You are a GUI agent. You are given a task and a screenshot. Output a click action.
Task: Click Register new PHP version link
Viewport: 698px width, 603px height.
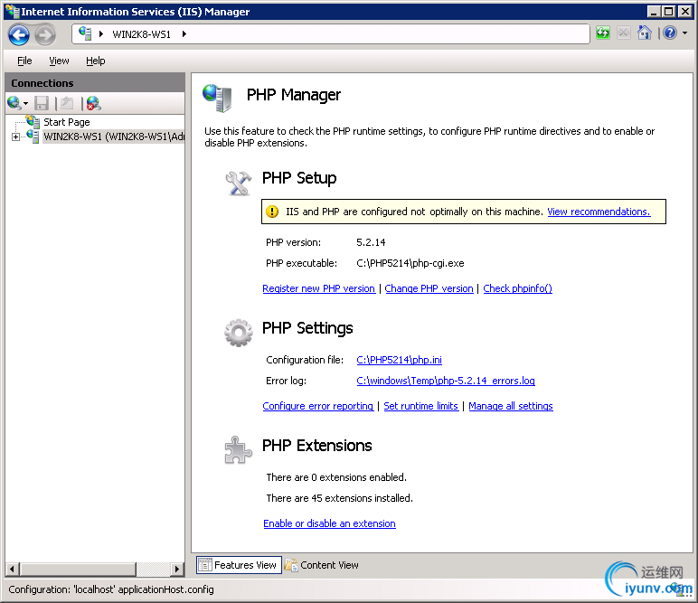(319, 288)
